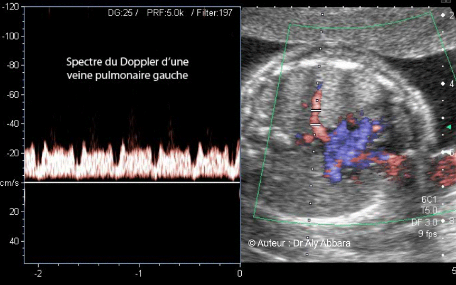Click the depth diamond marker labeled 4

click(443, 84)
